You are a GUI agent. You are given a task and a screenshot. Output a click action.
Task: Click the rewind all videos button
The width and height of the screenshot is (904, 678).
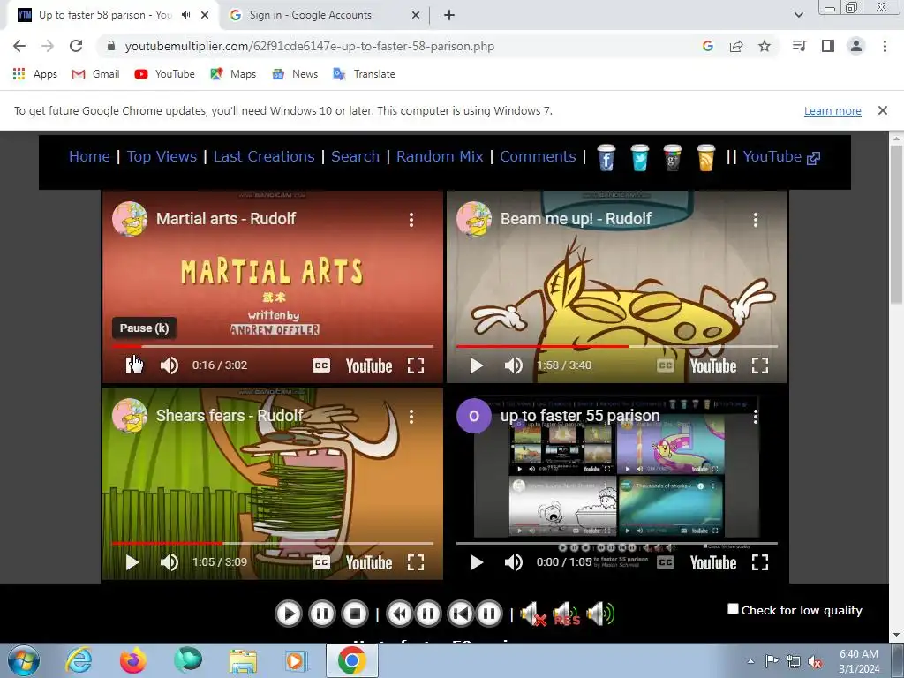click(399, 614)
